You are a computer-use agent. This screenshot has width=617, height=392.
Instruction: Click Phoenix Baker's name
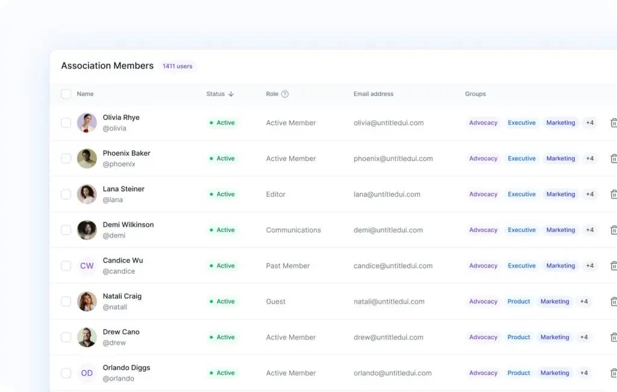tap(127, 153)
